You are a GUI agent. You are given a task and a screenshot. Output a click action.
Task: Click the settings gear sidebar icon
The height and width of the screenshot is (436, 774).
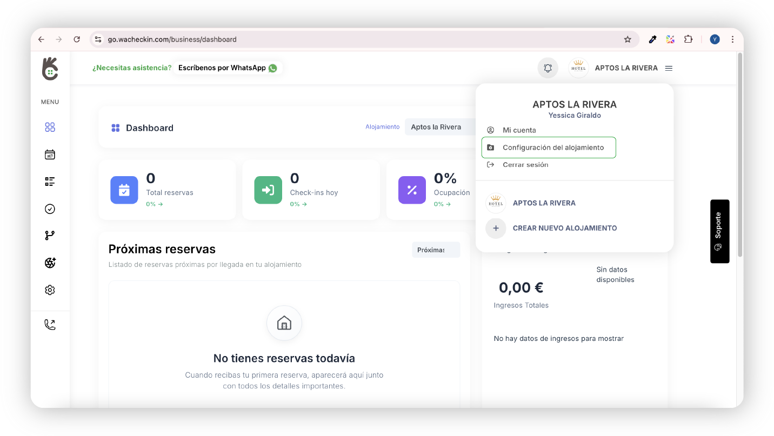coord(50,290)
